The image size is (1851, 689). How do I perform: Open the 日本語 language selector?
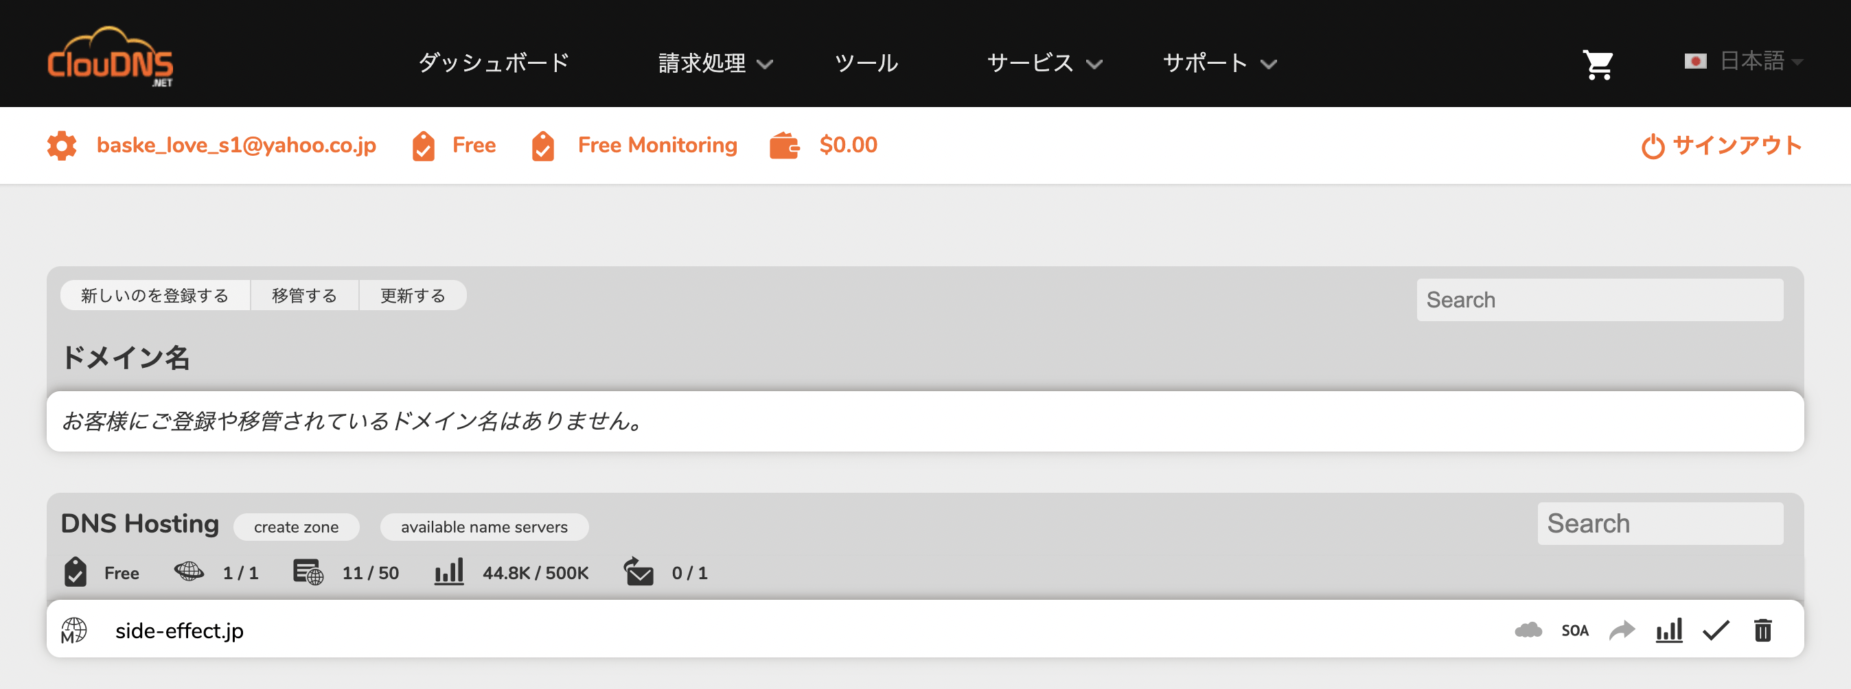pyautogui.click(x=1743, y=62)
